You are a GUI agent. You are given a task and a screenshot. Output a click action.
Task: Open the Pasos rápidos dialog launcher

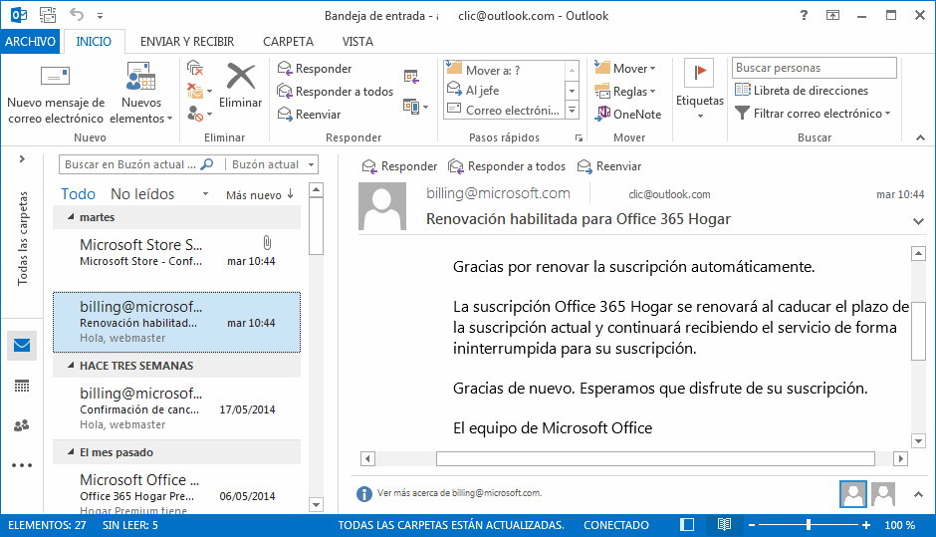[x=579, y=137]
